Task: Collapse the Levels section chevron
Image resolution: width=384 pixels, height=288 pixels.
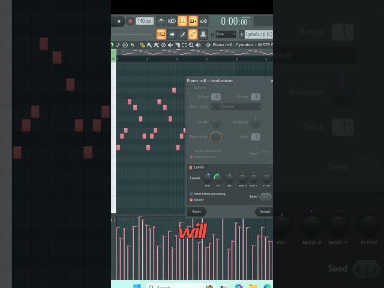Action: [271, 167]
